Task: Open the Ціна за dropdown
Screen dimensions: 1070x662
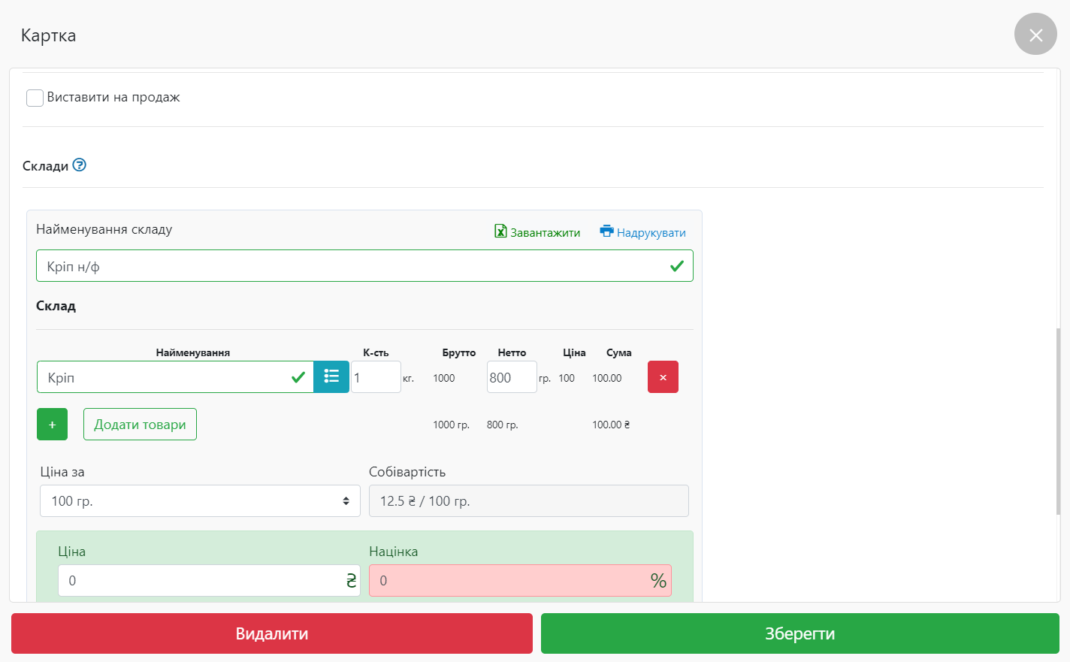Action: pyautogui.click(x=200, y=501)
